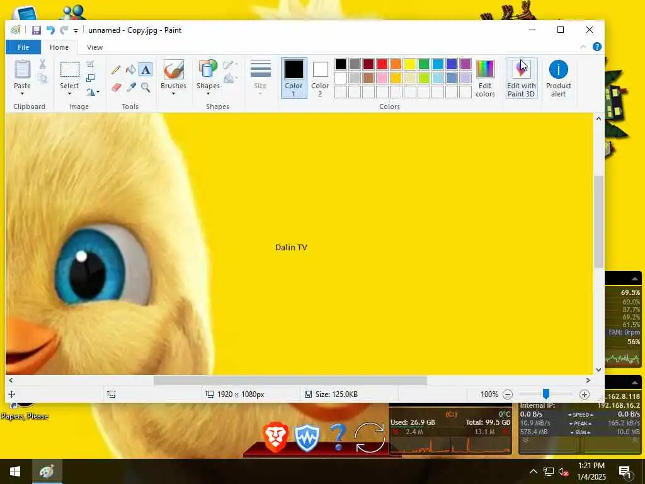Open the Select dropdown arrow
The width and height of the screenshot is (645, 484).
point(69,94)
